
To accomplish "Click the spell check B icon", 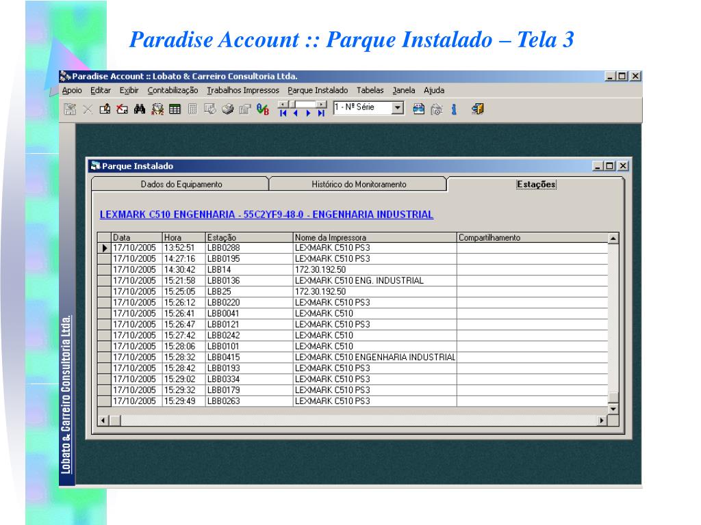I will point(263,109).
